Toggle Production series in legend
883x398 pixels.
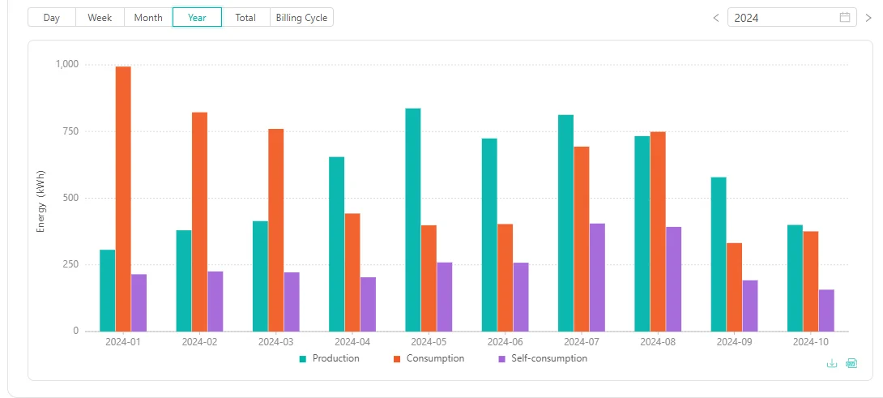tap(330, 358)
